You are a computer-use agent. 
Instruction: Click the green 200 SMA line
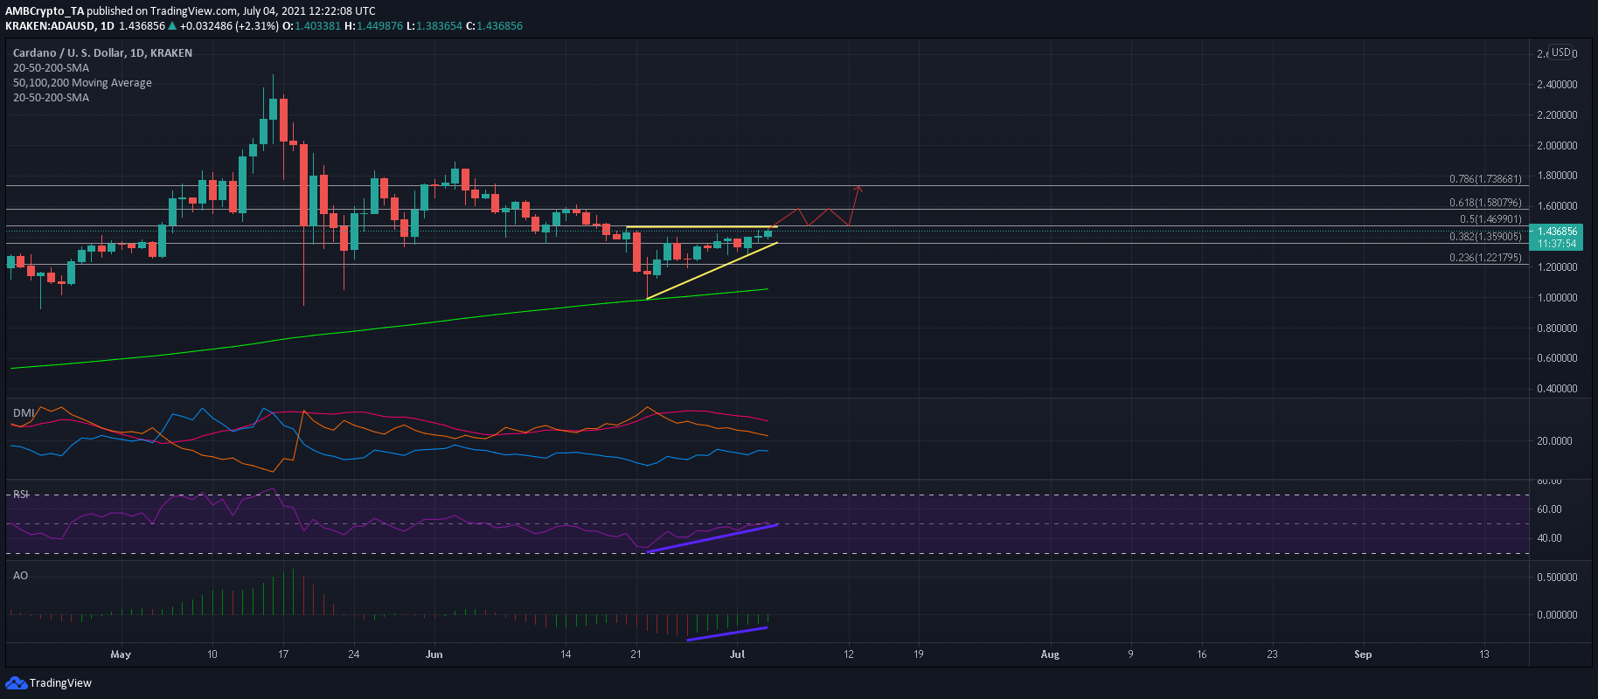click(389, 328)
